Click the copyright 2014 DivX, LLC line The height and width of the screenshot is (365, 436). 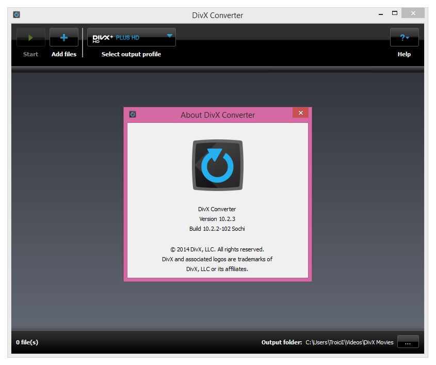pos(217,249)
